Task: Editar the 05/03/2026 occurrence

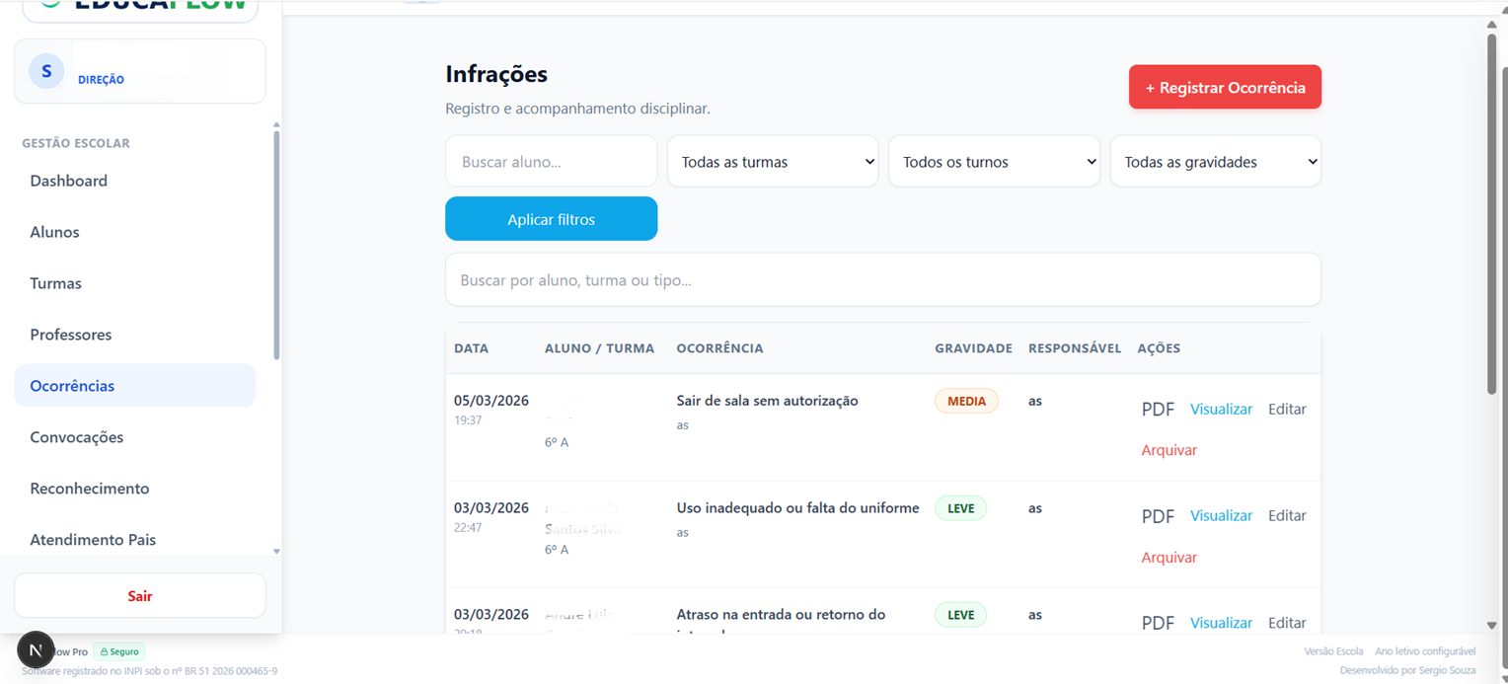Action: coord(1287,409)
